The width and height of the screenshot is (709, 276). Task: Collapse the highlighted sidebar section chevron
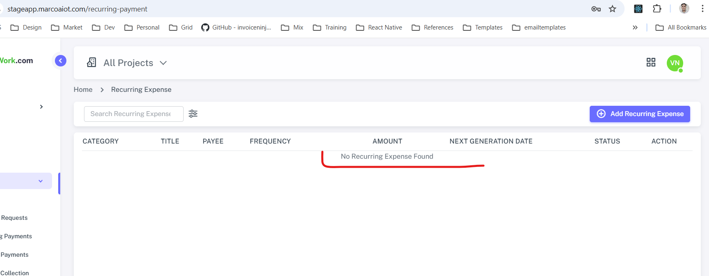[x=41, y=181]
